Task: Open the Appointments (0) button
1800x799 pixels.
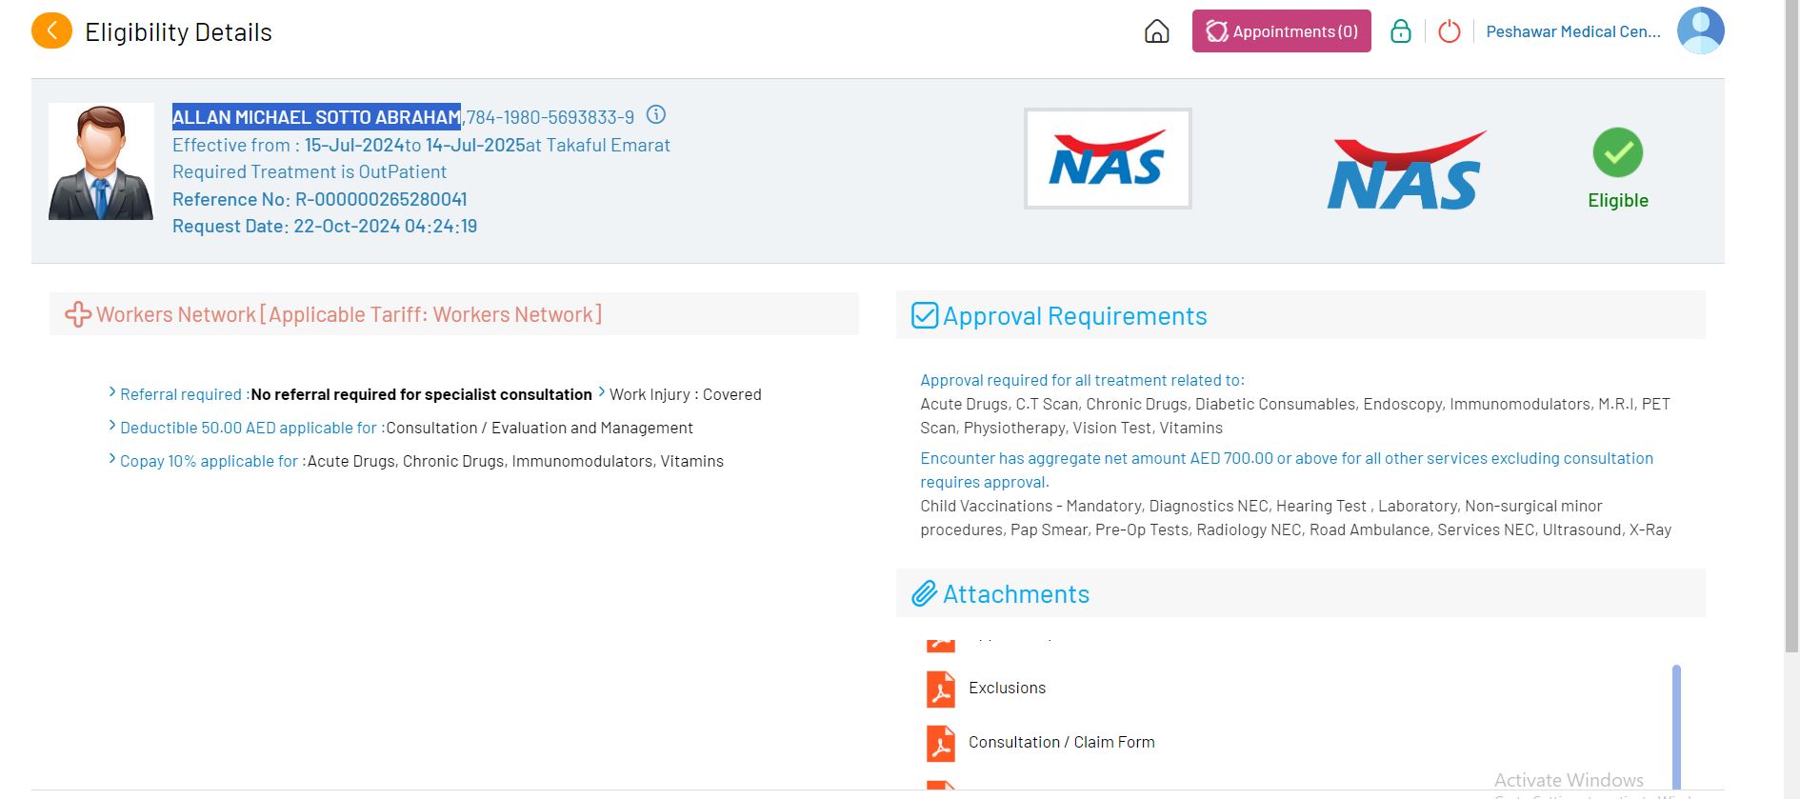Action: [1281, 31]
